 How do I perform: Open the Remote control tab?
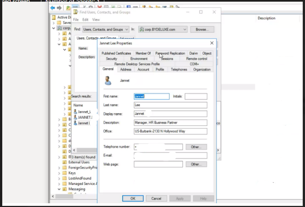(x=197, y=59)
